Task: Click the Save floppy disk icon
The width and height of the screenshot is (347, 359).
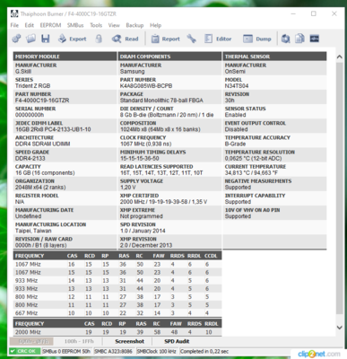Action: (46, 39)
